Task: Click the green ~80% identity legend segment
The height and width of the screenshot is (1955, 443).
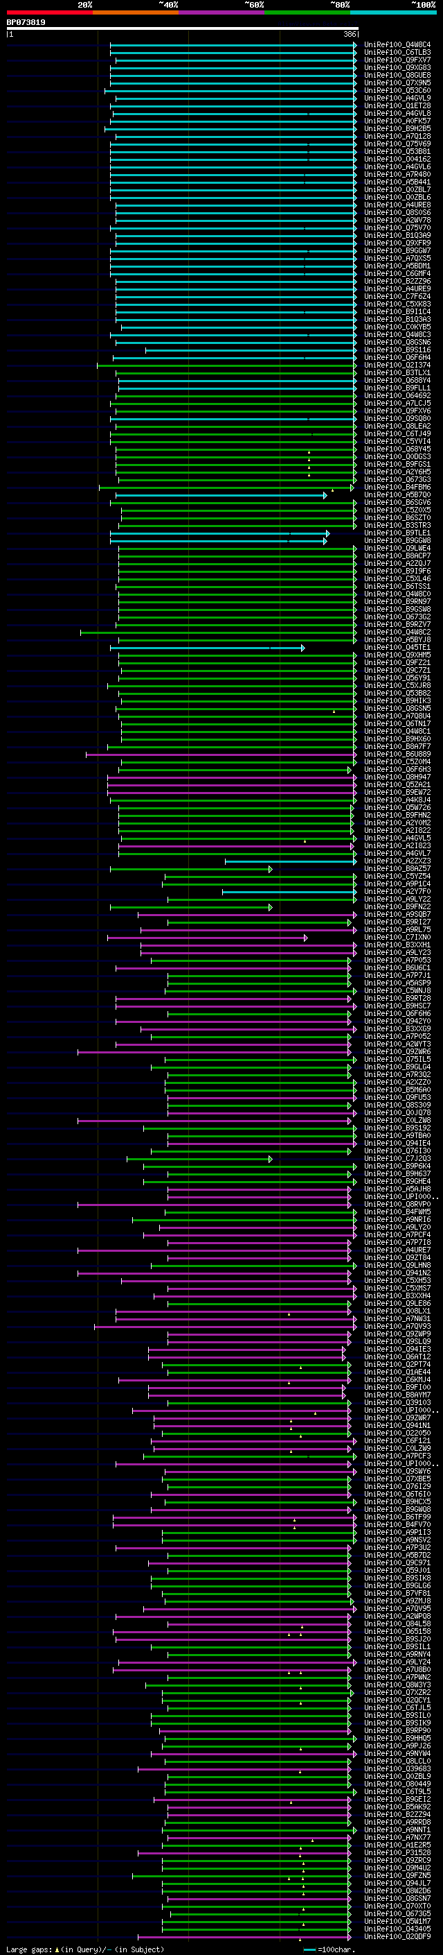Action: [307, 12]
